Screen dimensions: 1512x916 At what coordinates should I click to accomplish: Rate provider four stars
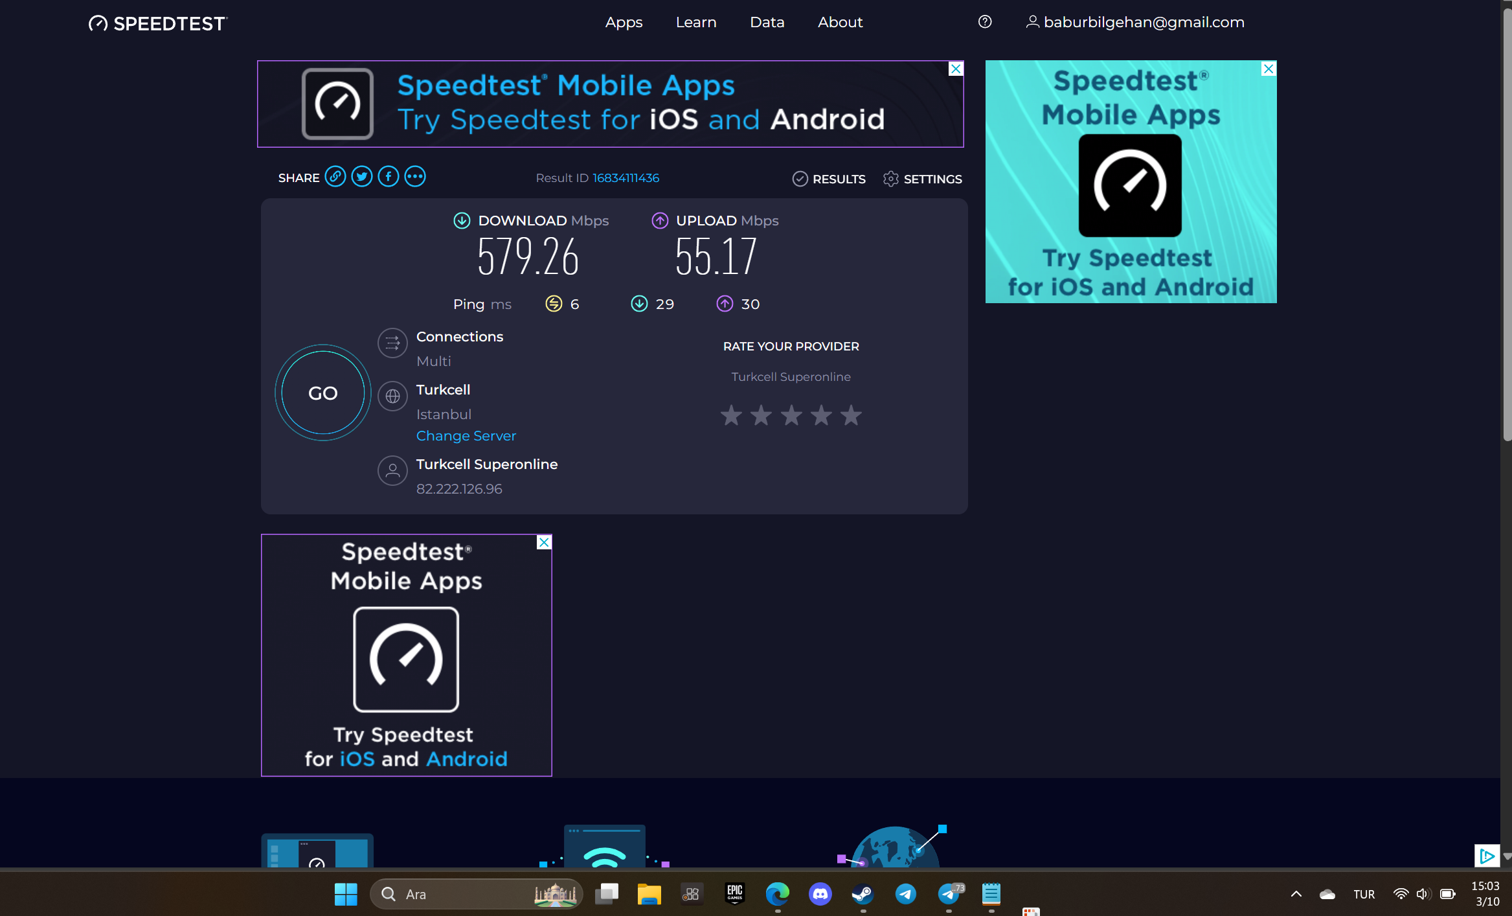click(x=821, y=415)
